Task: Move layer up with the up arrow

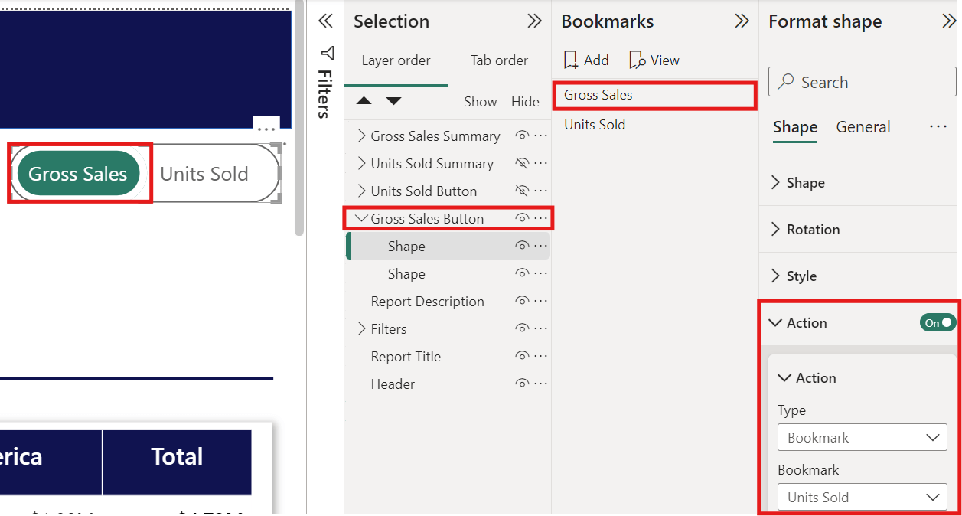Action: click(364, 101)
